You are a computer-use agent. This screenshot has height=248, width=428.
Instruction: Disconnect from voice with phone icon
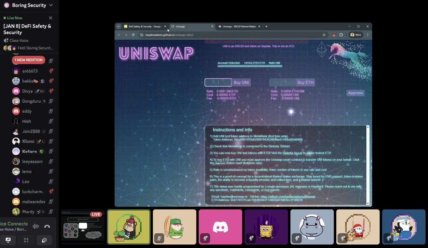point(47,226)
